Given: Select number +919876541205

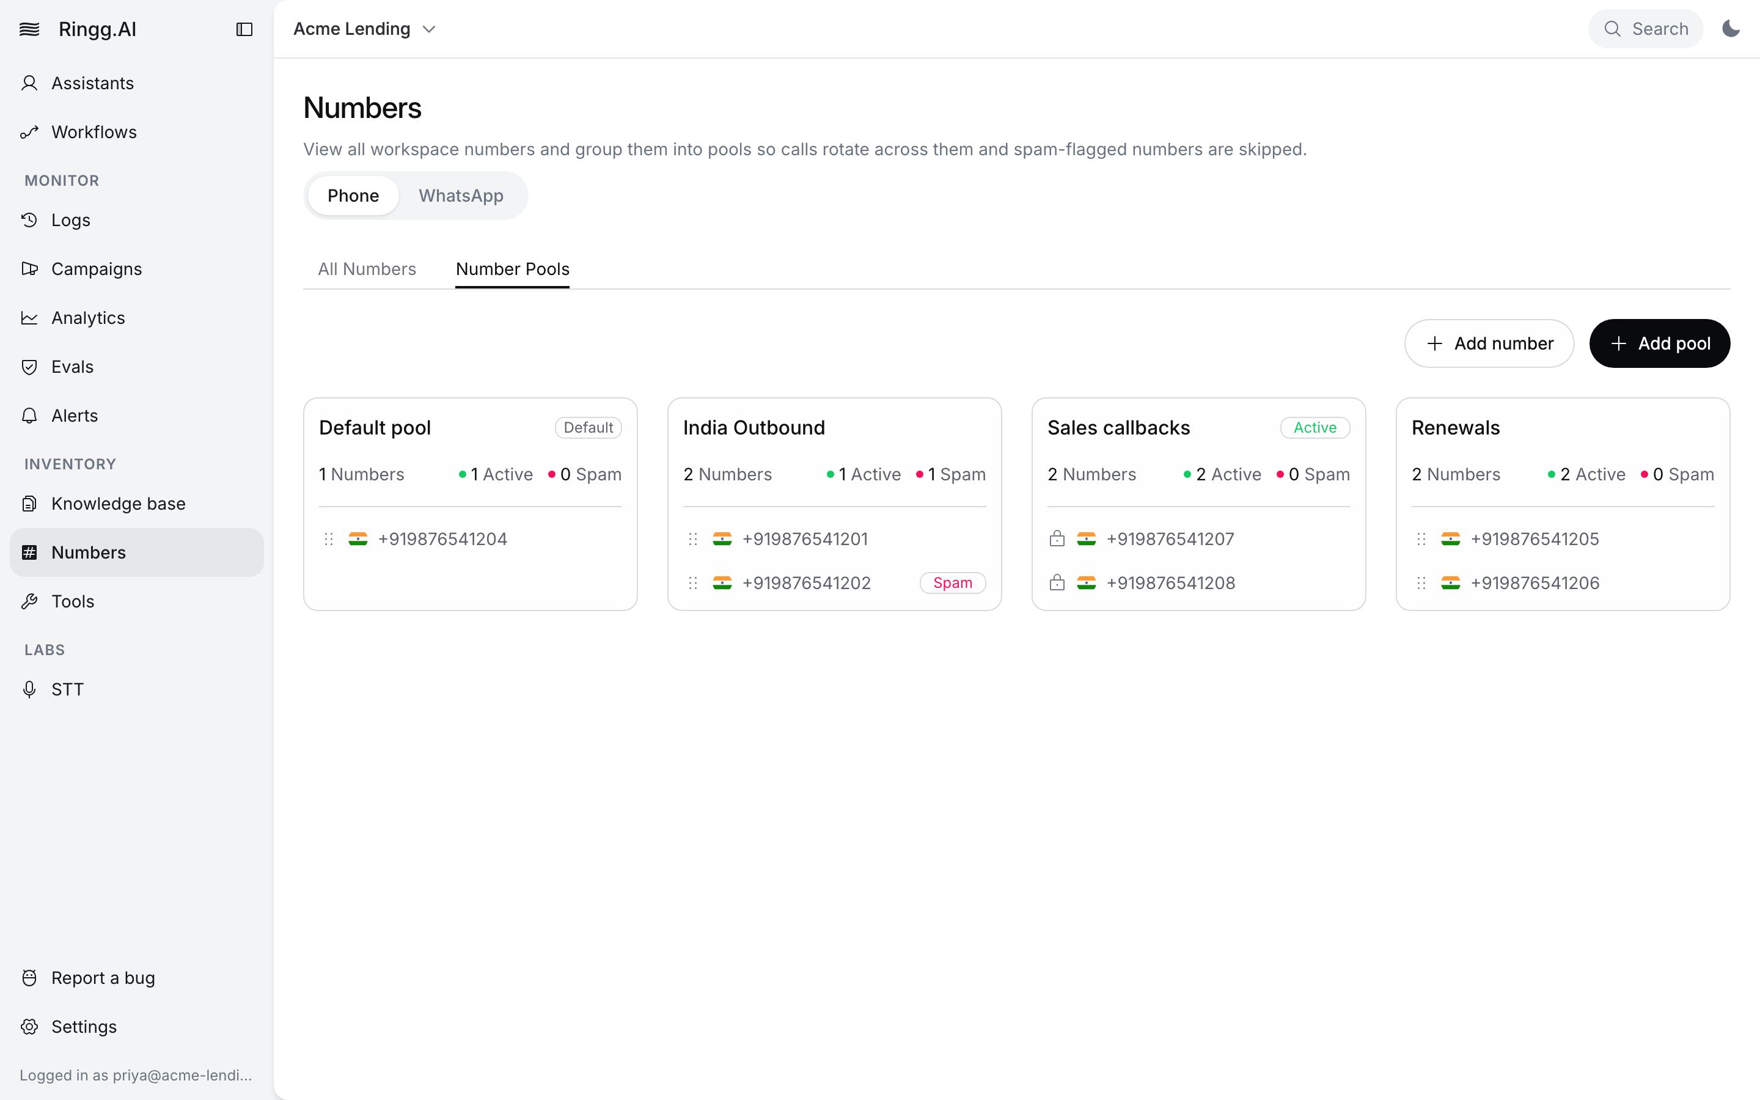Looking at the screenshot, I should pos(1535,539).
